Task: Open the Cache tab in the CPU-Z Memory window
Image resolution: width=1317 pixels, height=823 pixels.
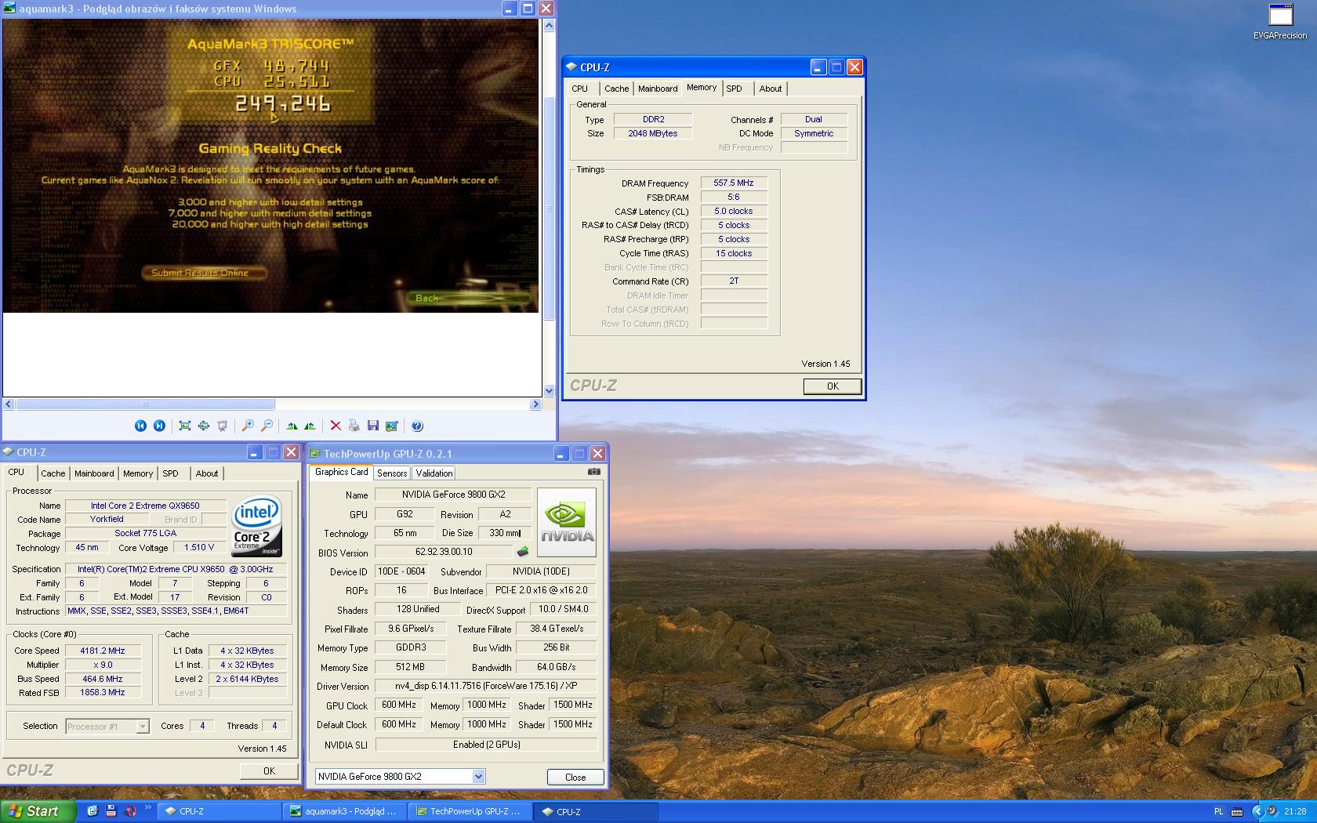Action: 616,89
